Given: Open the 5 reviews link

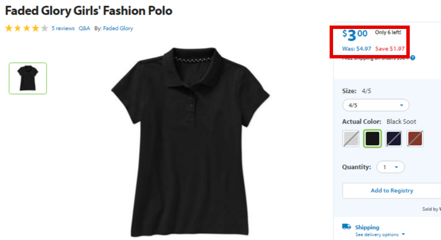Looking at the screenshot, I should pos(63,28).
